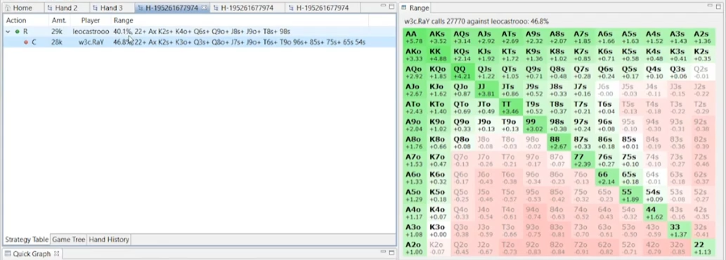Click the K3o cell showing +0.00

(439, 230)
